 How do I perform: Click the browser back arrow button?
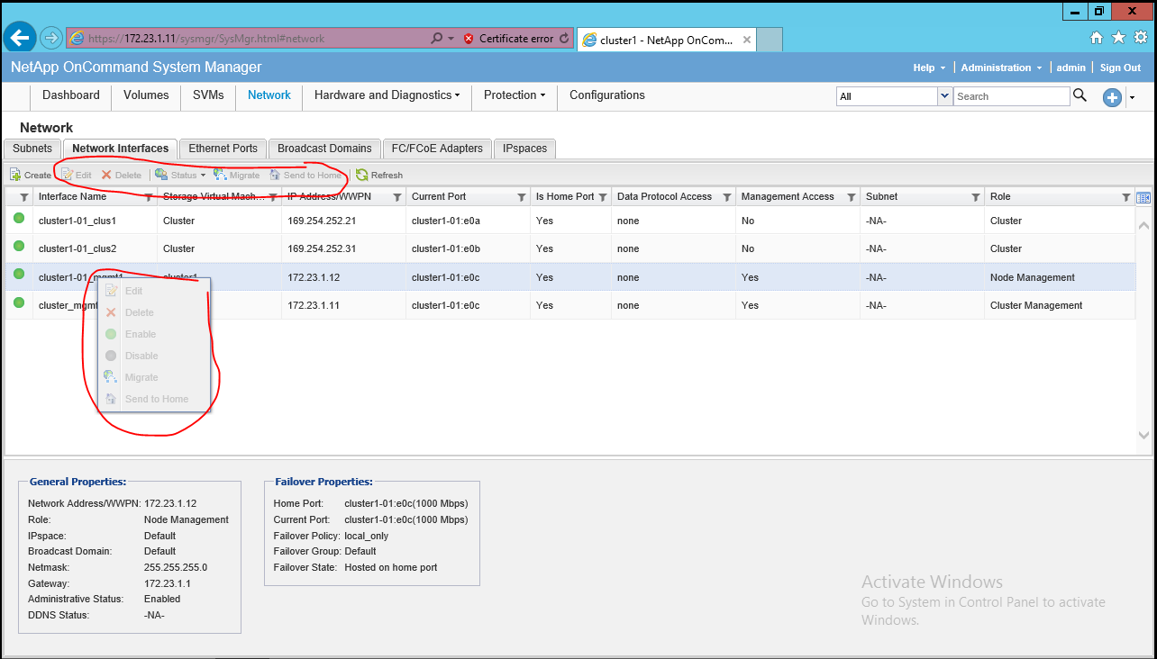tap(21, 38)
